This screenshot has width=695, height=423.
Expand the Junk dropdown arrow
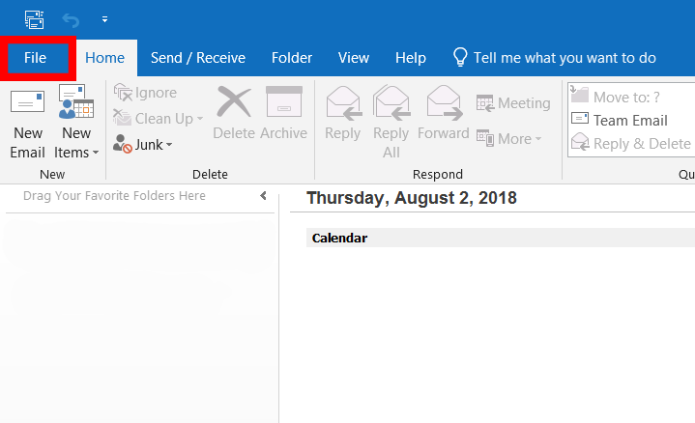click(x=169, y=145)
